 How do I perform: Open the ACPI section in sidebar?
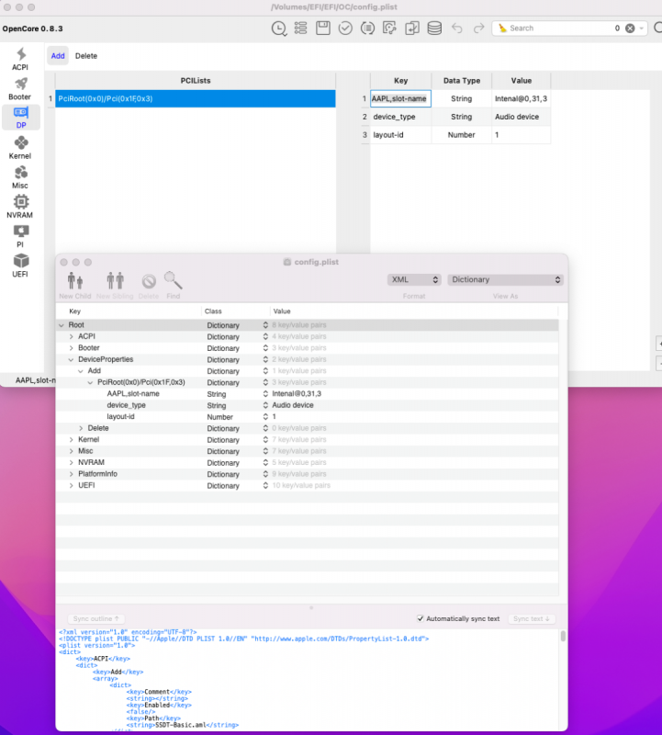(20, 59)
